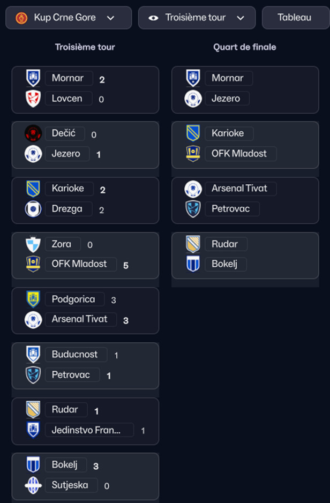Click Zora's light blue shield crest
This screenshot has width=330, height=503.
(33, 244)
